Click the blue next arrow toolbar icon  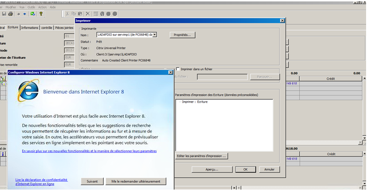(x=25, y=14)
